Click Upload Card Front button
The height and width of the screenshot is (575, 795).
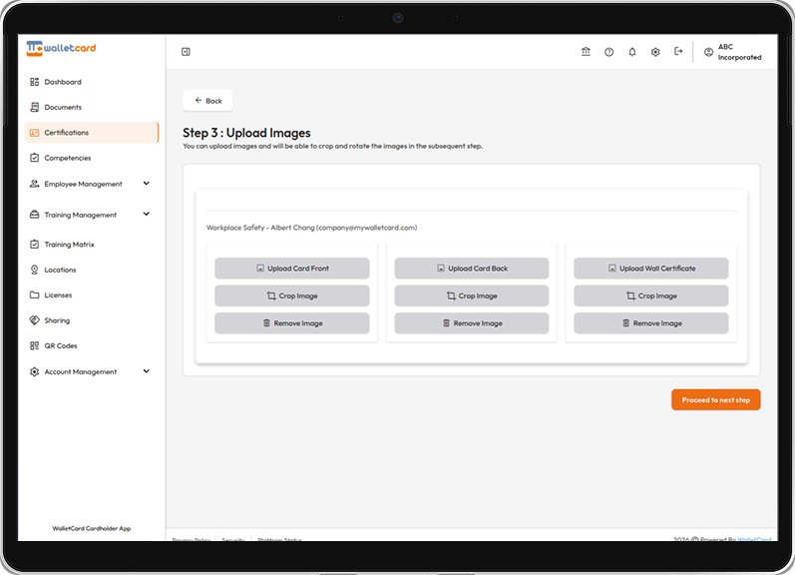[x=292, y=268]
